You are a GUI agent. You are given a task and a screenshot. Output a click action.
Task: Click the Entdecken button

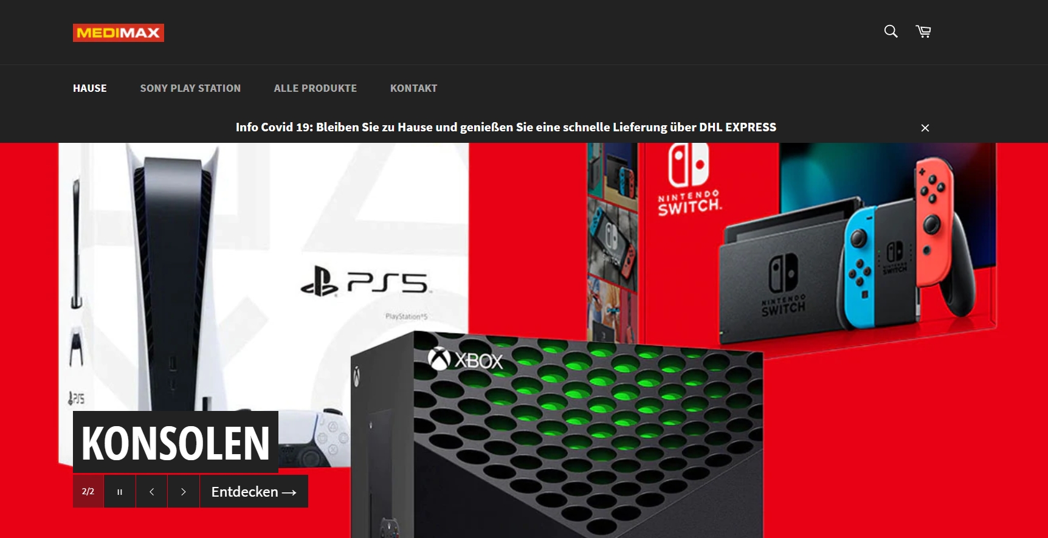click(254, 491)
